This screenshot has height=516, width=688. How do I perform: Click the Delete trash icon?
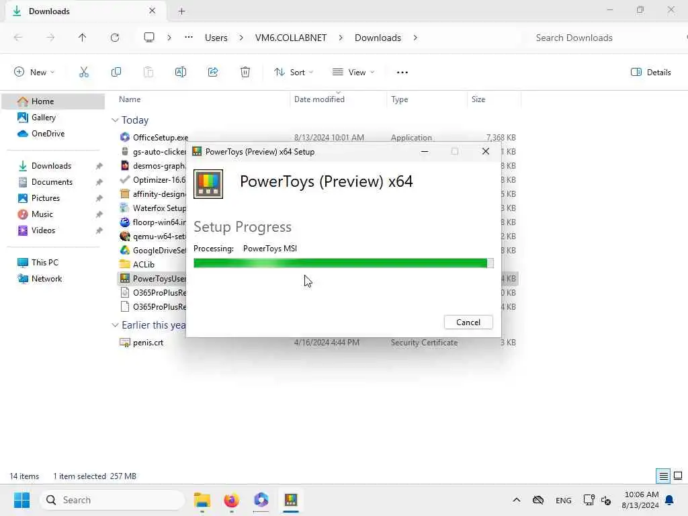(x=245, y=72)
